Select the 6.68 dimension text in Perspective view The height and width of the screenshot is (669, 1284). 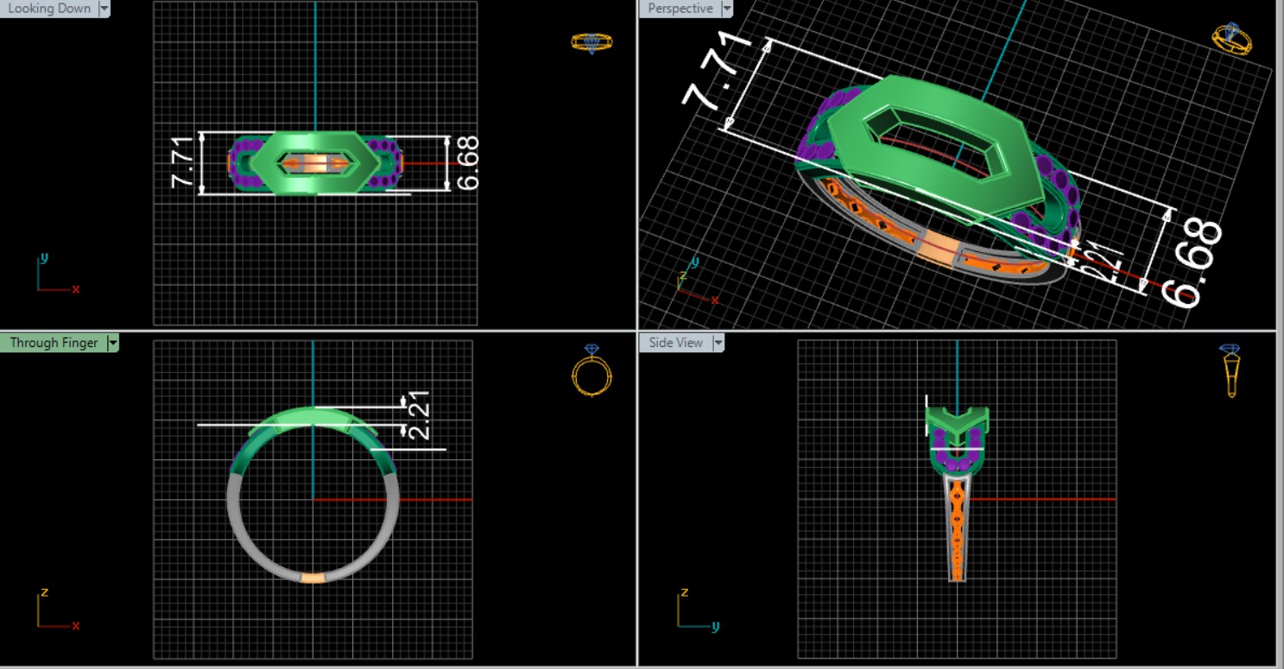click(1193, 263)
